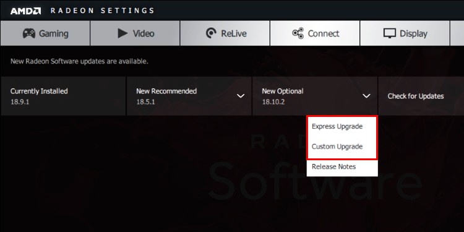
Task: Click the version number 18.9.1
Action: tap(20, 102)
